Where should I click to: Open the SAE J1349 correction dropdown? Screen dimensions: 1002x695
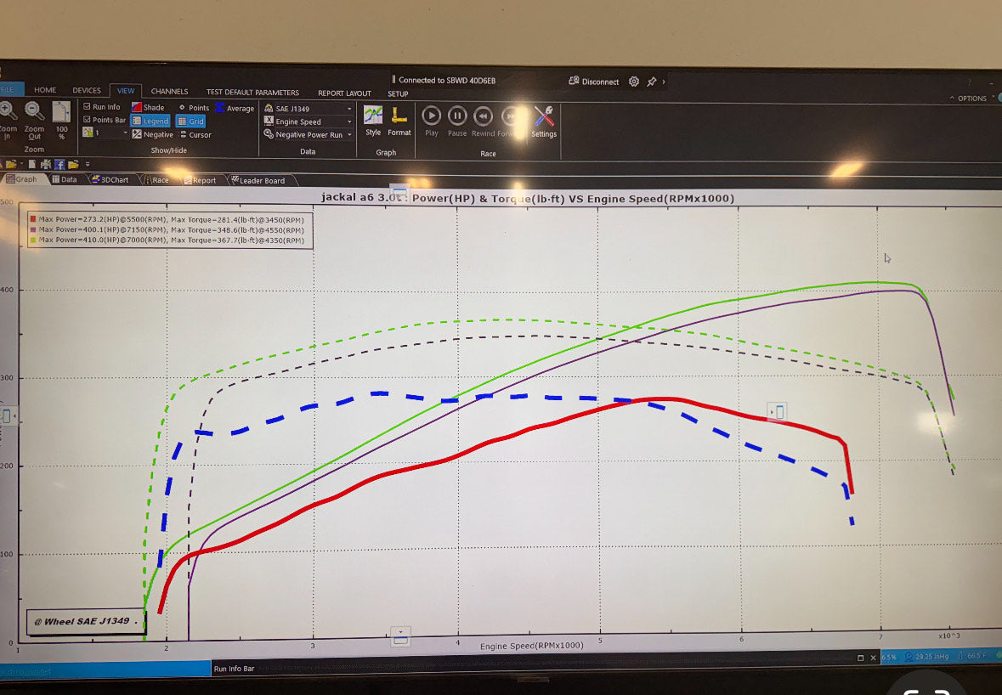(308, 108)
